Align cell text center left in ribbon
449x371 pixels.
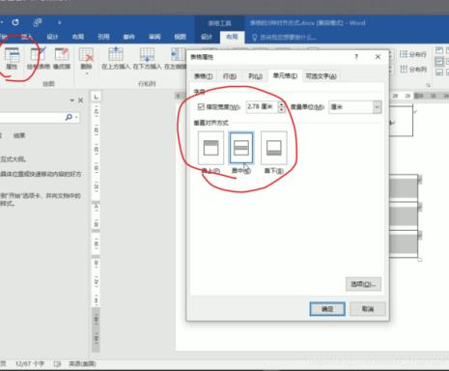[x=439, y=61]
